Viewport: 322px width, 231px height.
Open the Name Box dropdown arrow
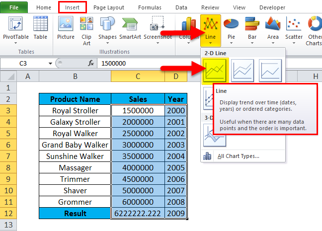click(x=50, y=64)
